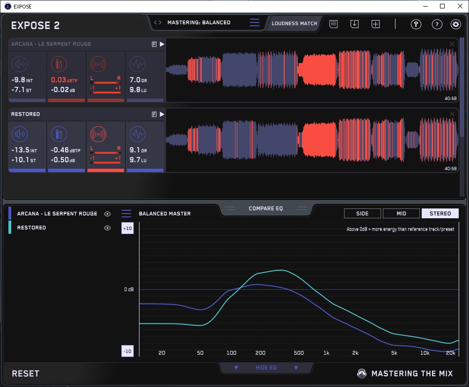Screen dimensions: 469x387
Task: Click the Arcana - Le Serpent Rouge EQ legend label
Action: coord(57,214)
